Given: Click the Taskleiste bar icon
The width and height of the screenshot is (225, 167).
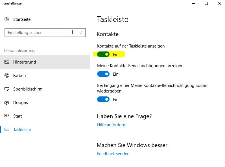Looking at the screenshot, I should click(7, 129).
